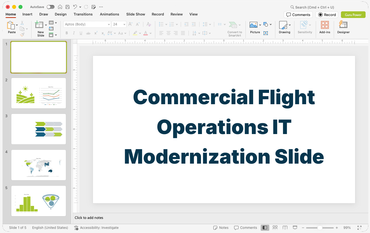This screenshot has height=233, width=370.
Task: Adjust the zoom slider handle
Action: pyautogui.click(x=320, y=228)
